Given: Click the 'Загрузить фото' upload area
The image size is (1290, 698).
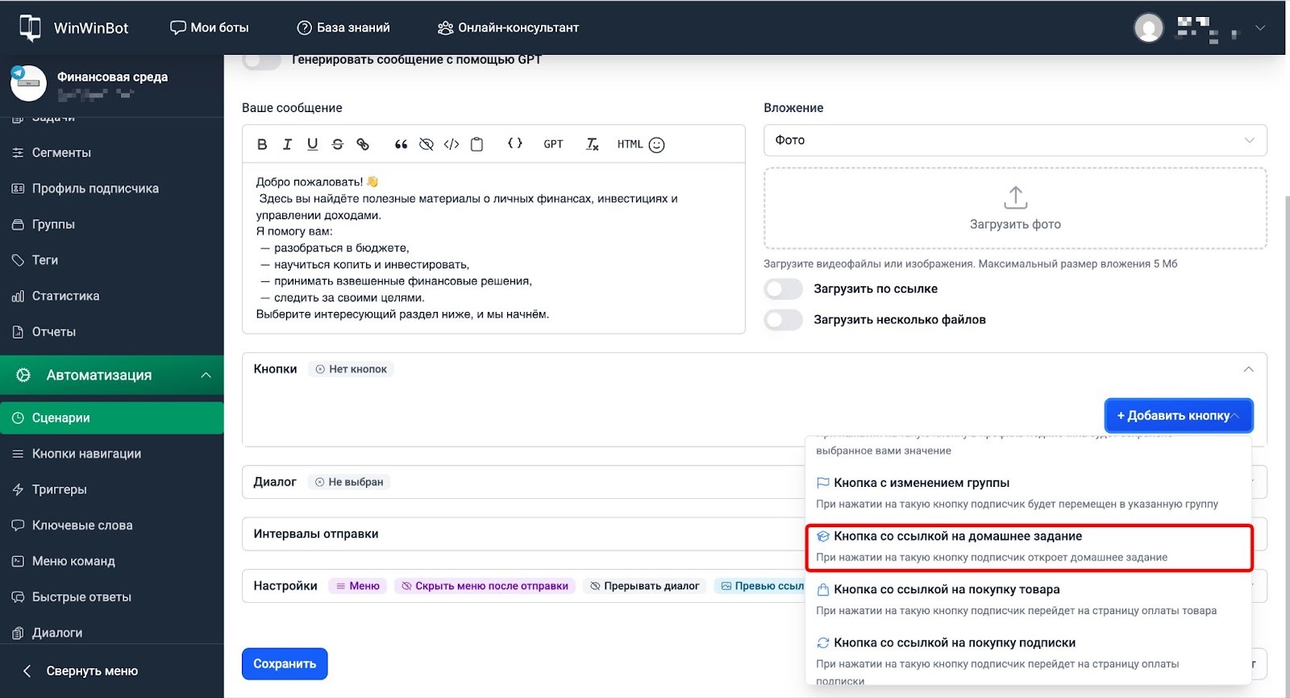Looking at the screenshot, I should click(1014, 209).
